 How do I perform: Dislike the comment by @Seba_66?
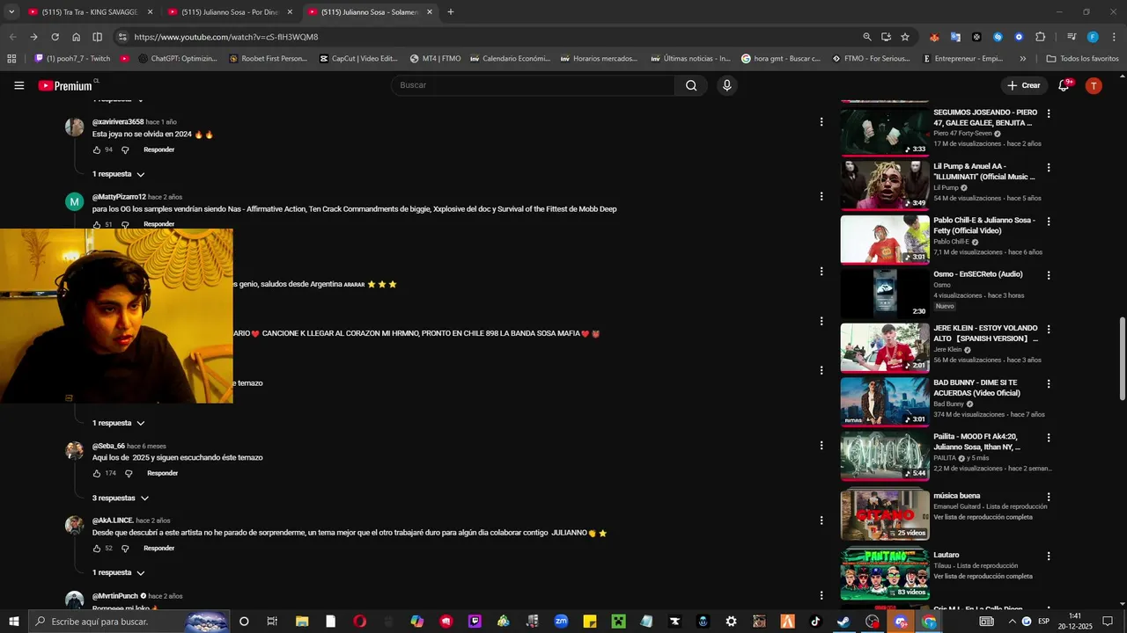click(x=129, y=473)
